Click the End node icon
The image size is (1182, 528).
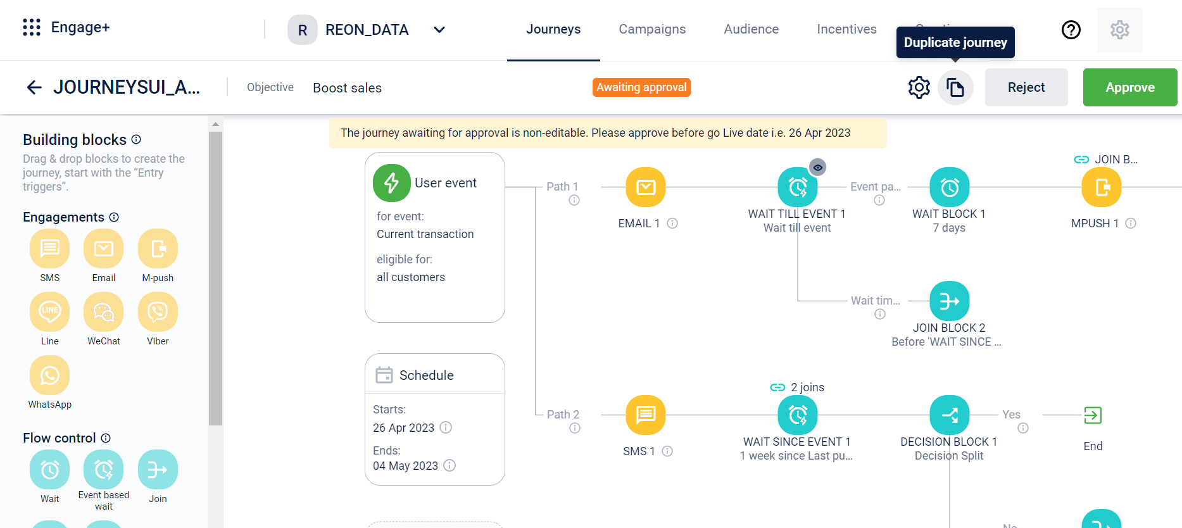pyautogui.click(x=1093, y=415)
